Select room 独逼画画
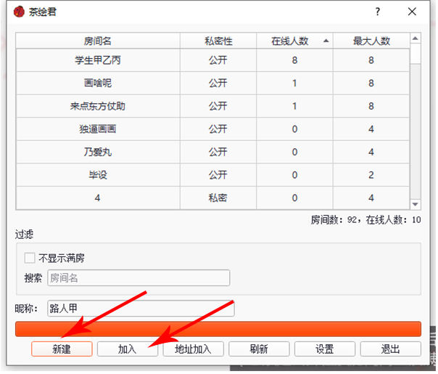The width and height of the screenshot is (438, 374). (x=98, y=129)
